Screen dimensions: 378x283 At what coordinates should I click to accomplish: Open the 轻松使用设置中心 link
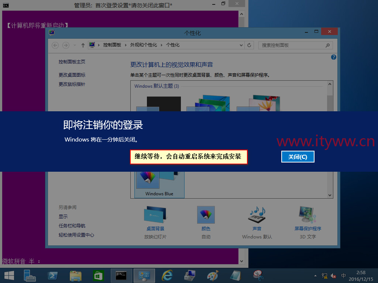click(76, 235)
